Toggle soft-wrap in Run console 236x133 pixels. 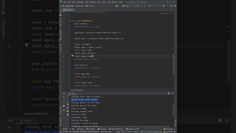pyautogui.click(x=68, y=104)
